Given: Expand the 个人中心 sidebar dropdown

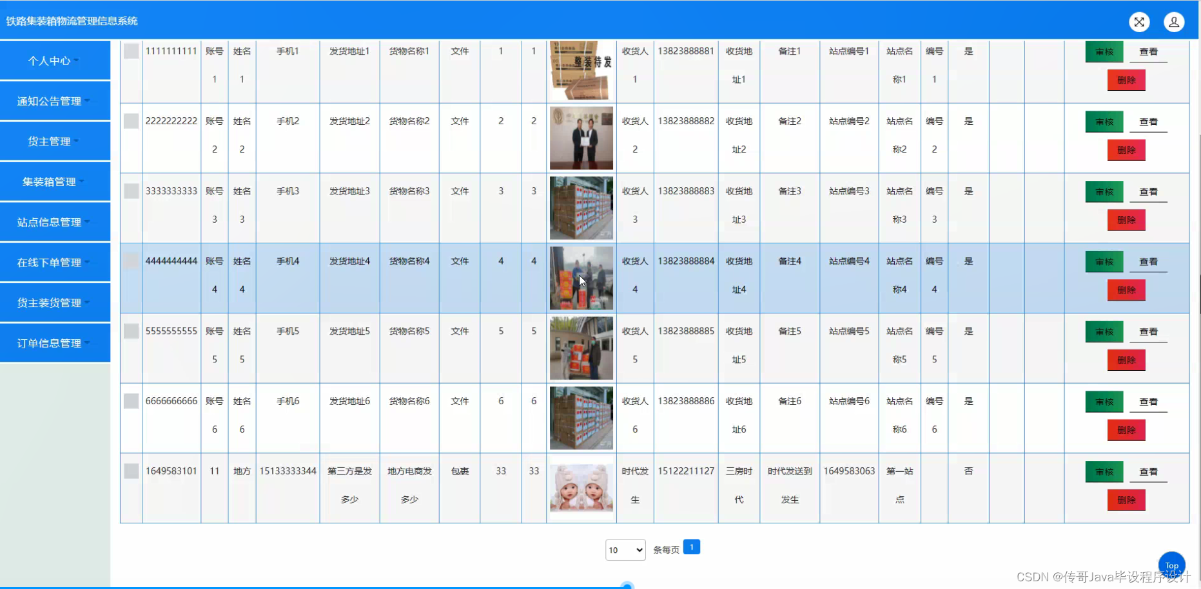Looking at the screenshot, I should [x=55, y=61].
